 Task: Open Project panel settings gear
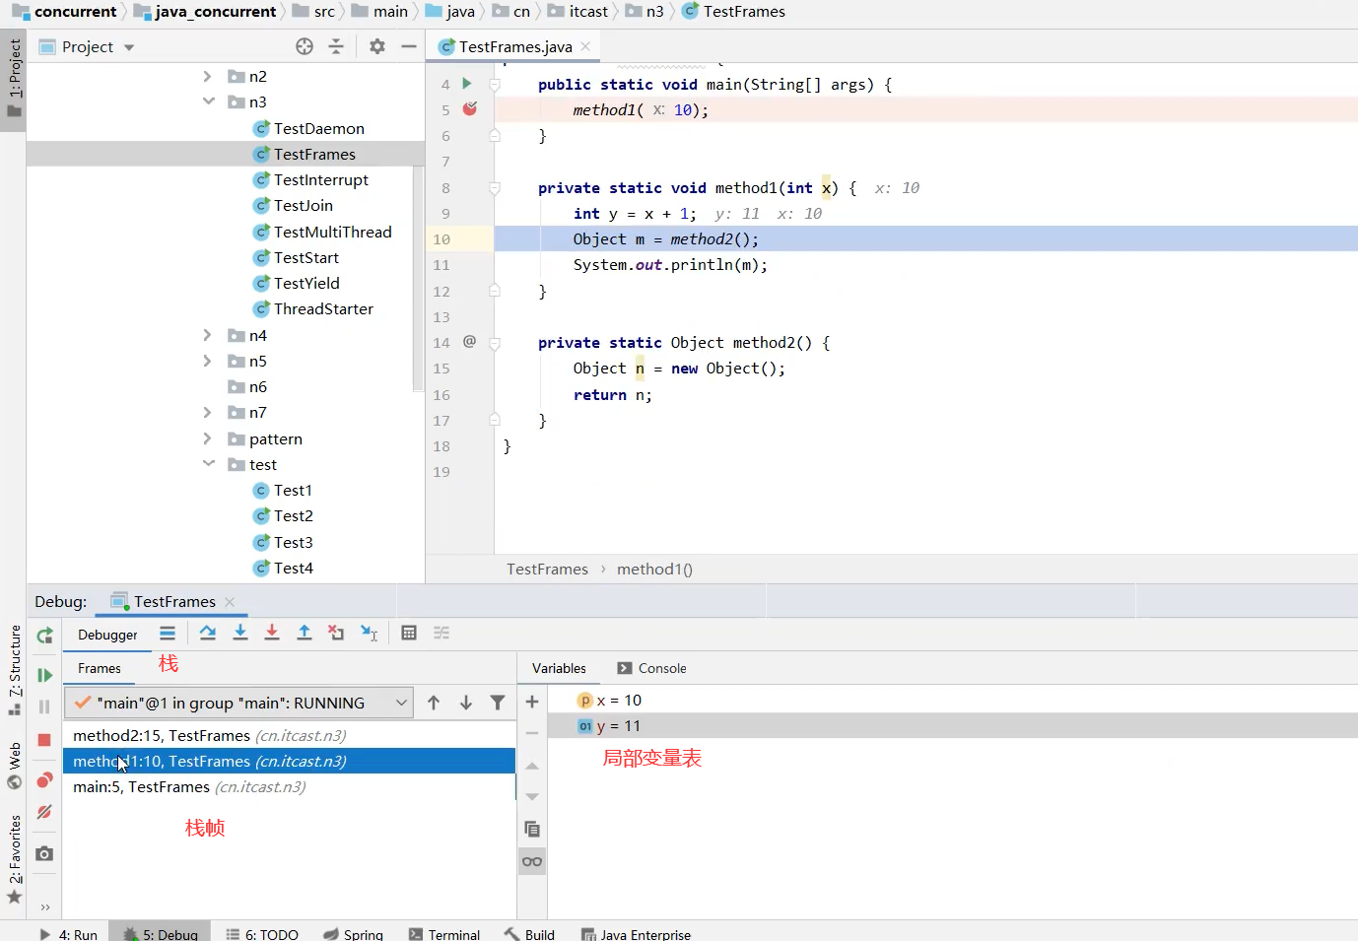point(377,46)
